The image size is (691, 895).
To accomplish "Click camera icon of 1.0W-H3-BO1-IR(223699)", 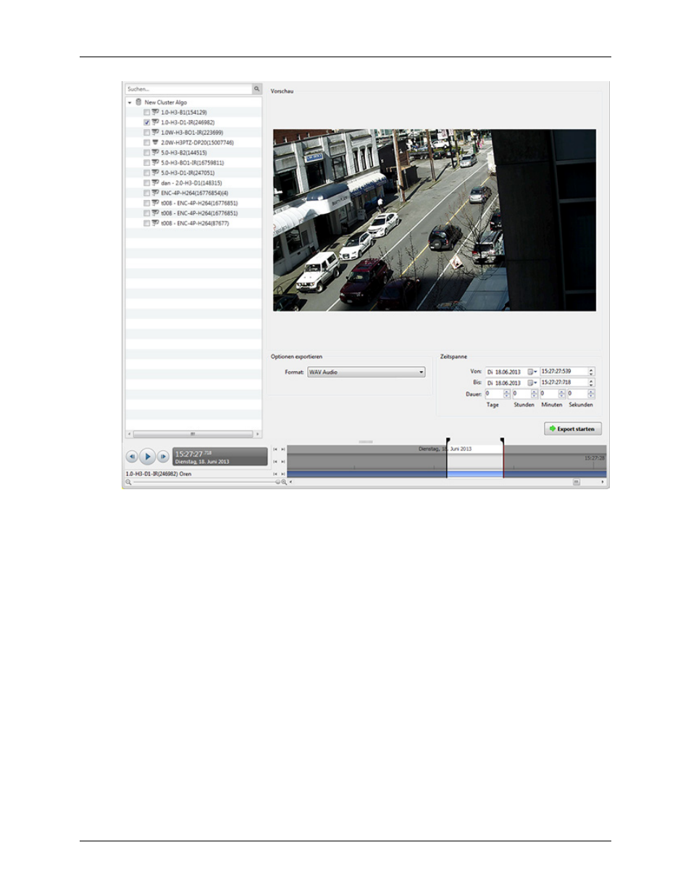I will [155, 133].
